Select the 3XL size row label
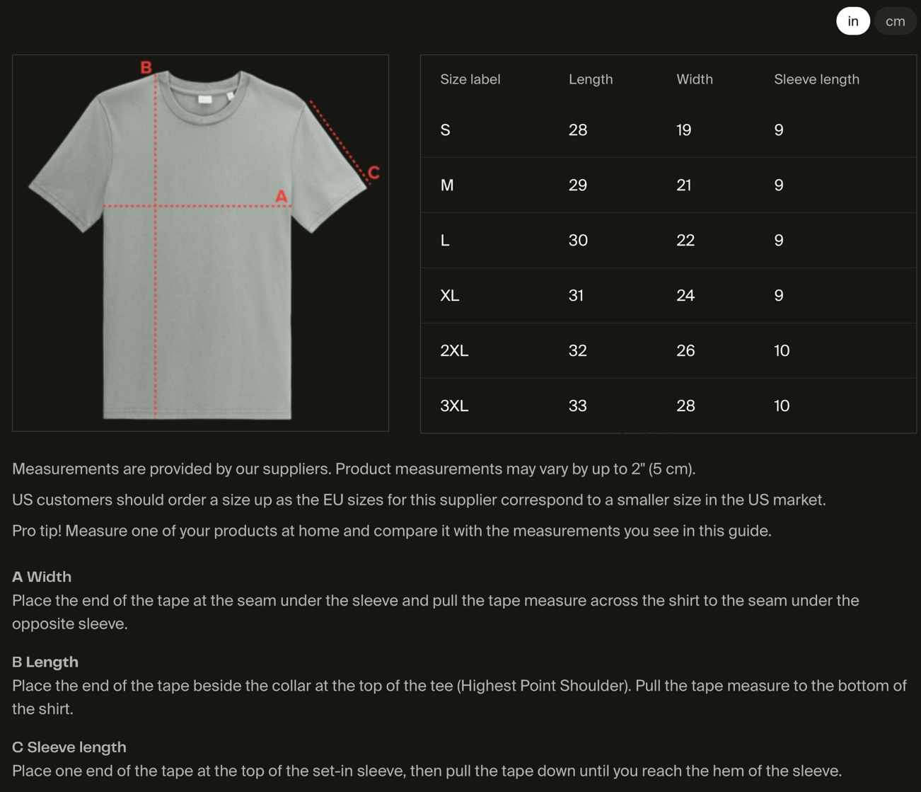Viewport: 921px width, 792px height. 454,406
